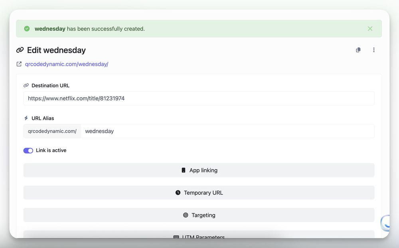
Task: Click link icon beside Destination URL label
Action: [x=26, y=86]
